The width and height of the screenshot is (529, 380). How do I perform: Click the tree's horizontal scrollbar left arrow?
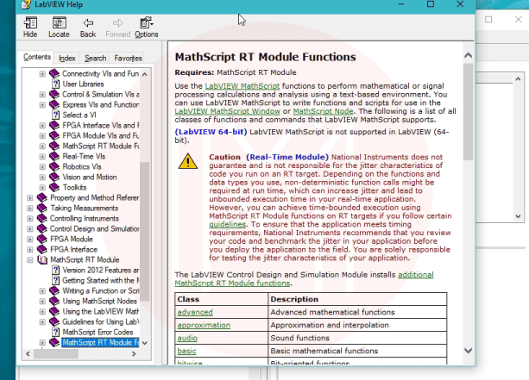28,354
